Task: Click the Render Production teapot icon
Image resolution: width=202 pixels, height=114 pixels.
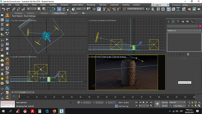Action: [x=199, y=9]
